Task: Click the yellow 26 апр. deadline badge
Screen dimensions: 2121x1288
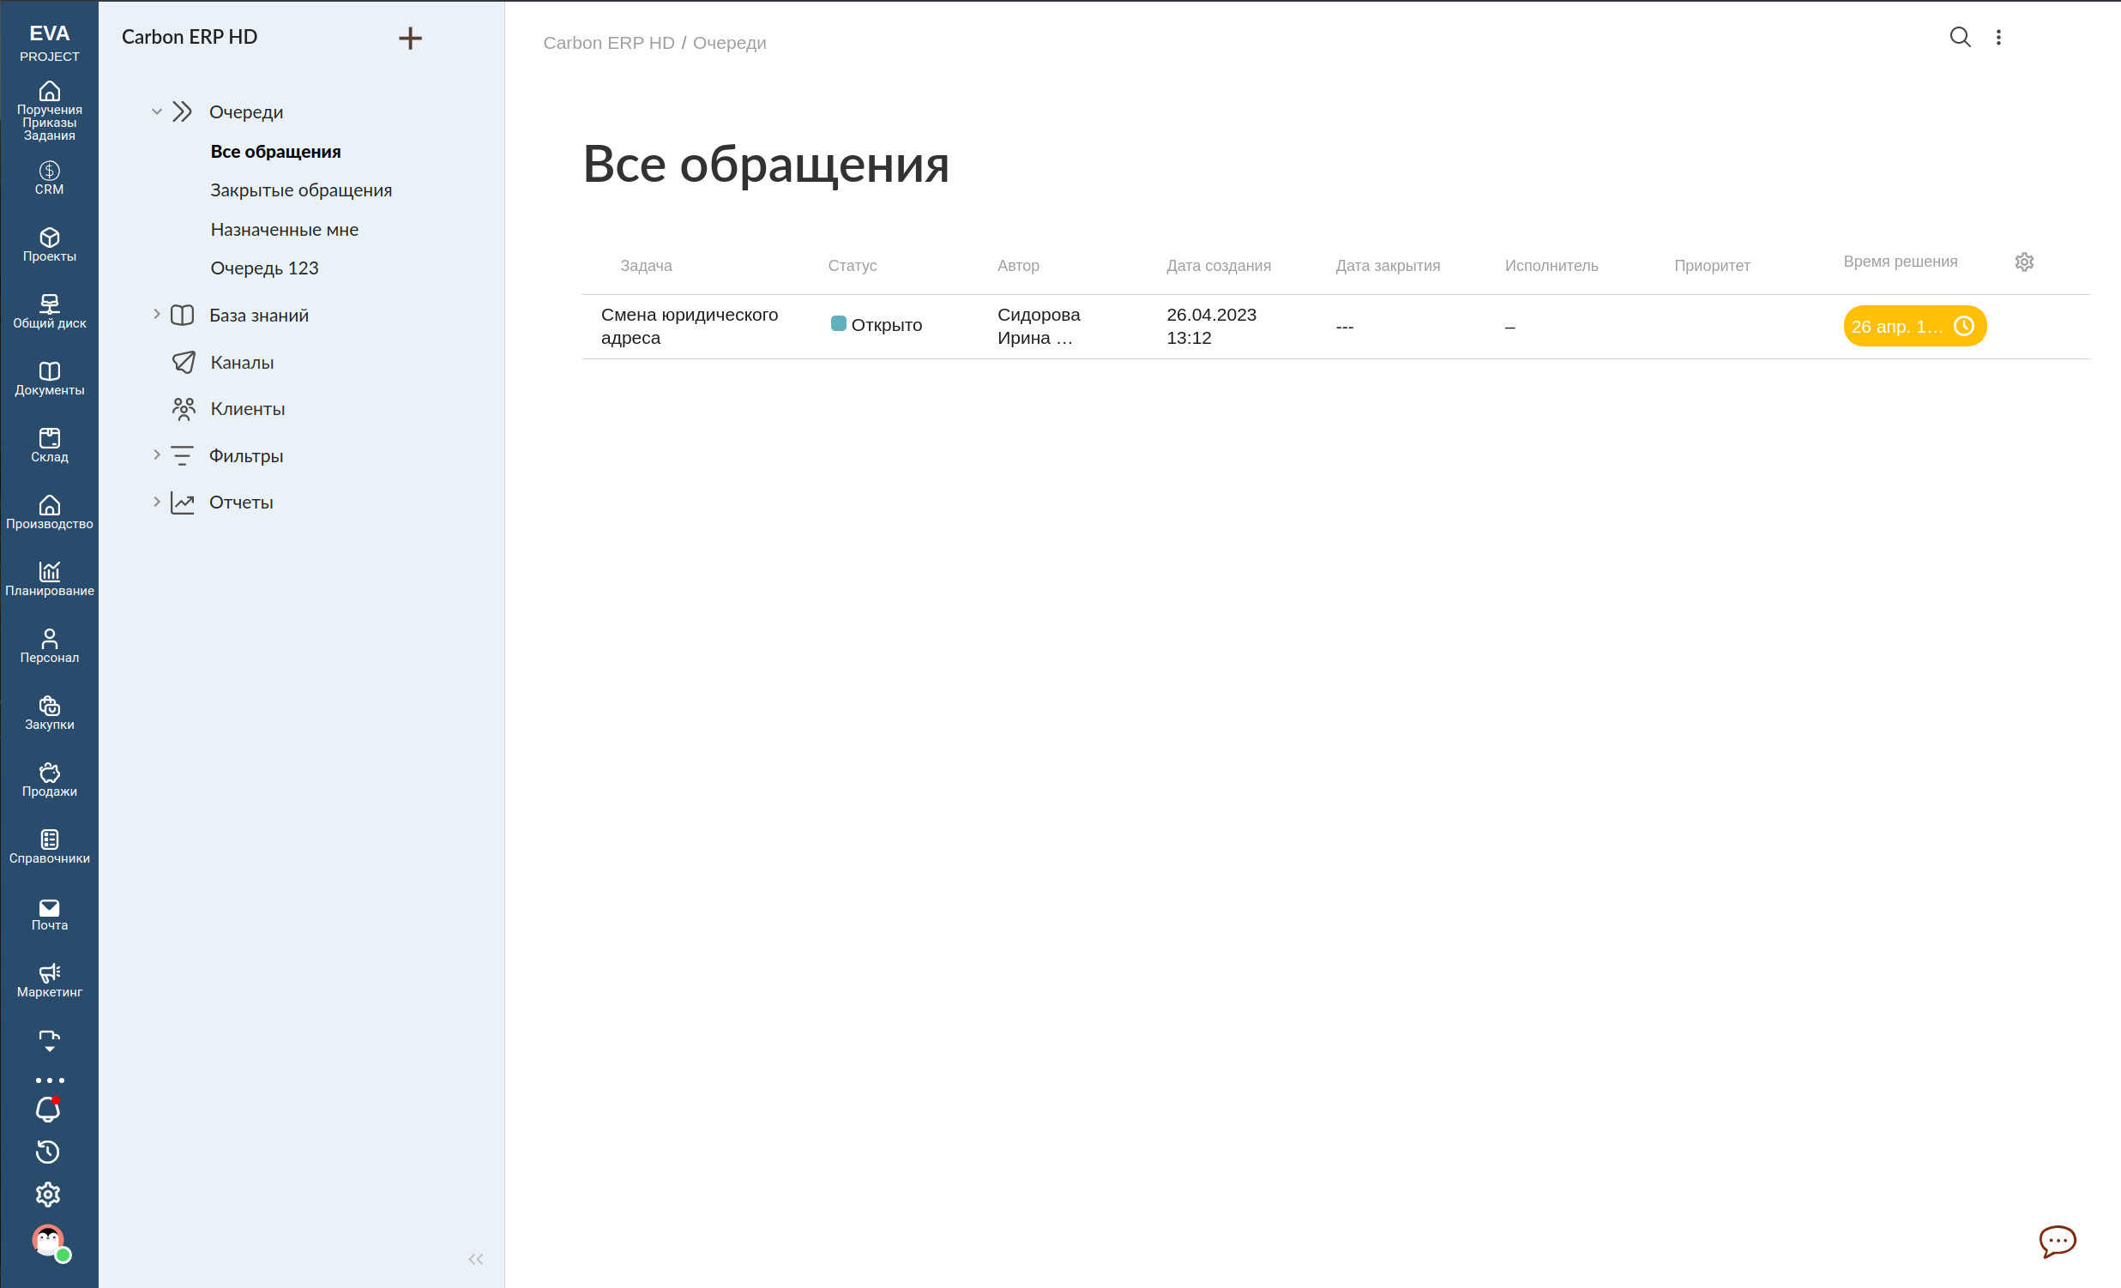Action: (x=1913, y=326)
